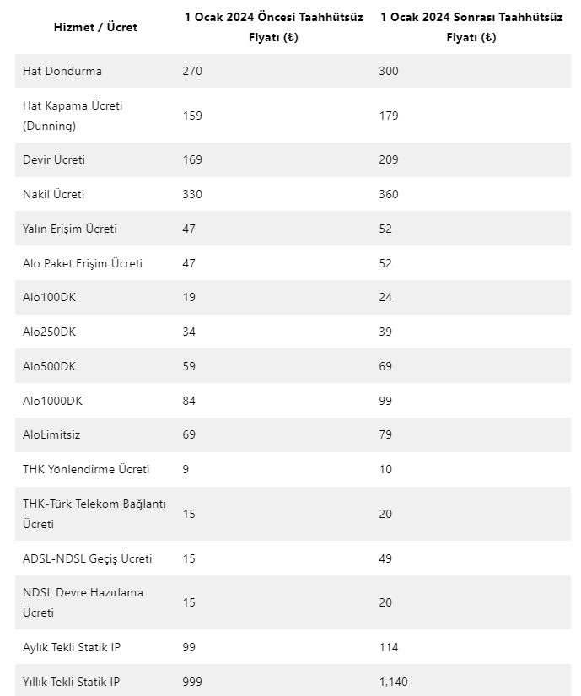
Task: Click the Aylık Tekli Statik IP label
Action: coord(72,647)
